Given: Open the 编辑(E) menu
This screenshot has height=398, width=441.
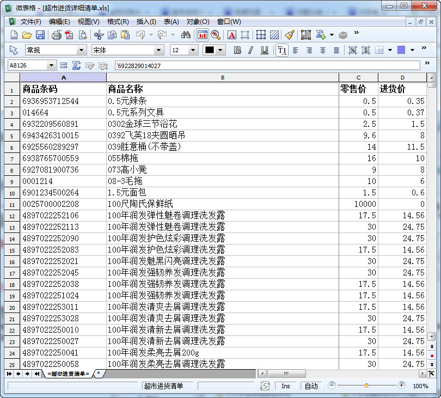Looking at the screenshot, I should 59,22.
